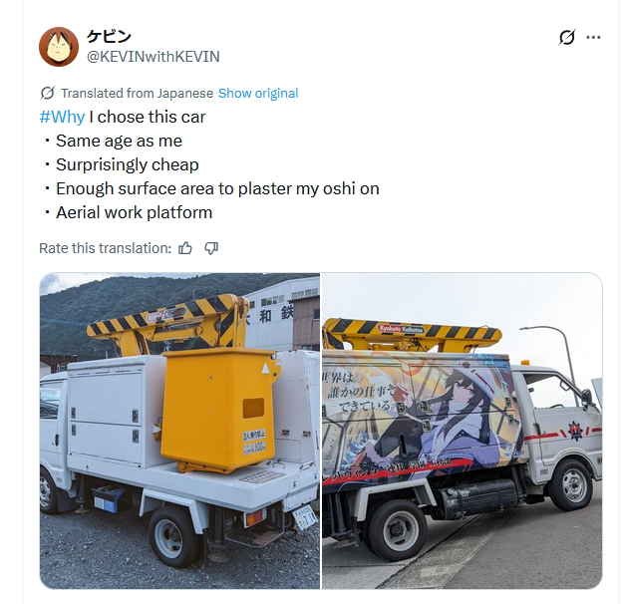Open the three-dot more options menu
622x604 pixels.
click(x=593, y=37)
